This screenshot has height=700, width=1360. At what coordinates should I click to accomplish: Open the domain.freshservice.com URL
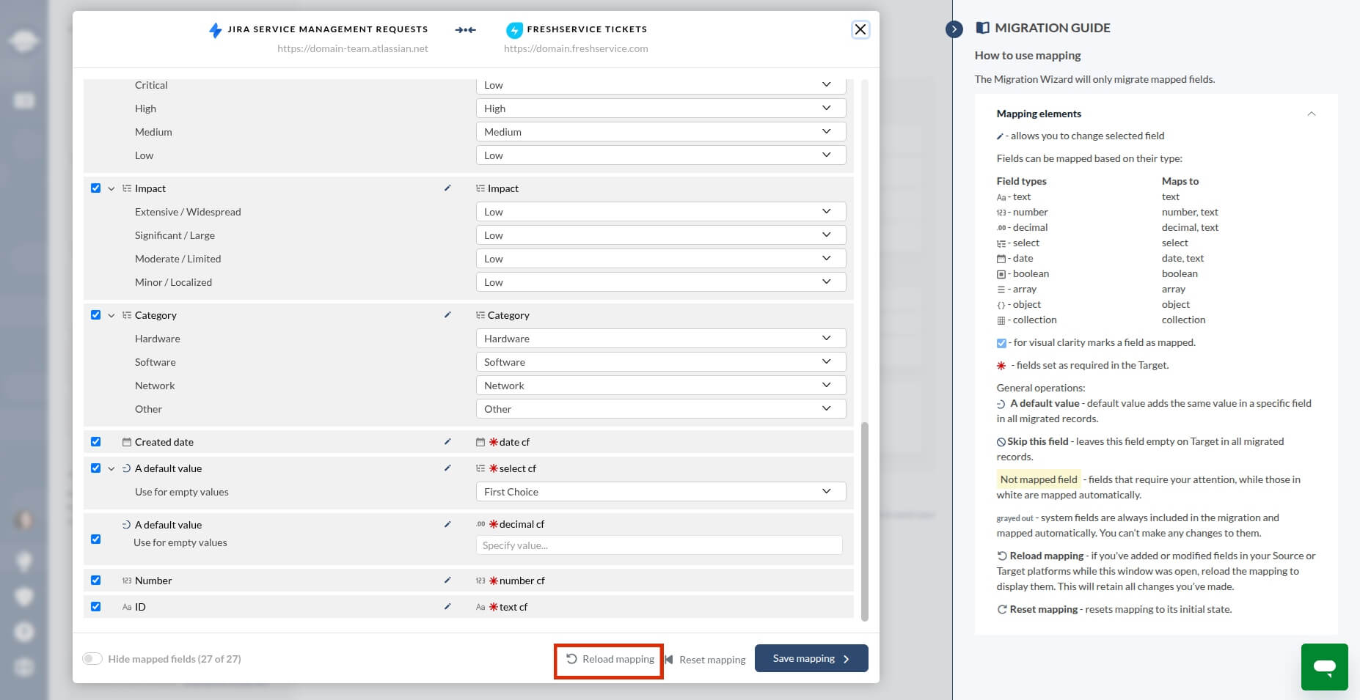pos(576,48)
